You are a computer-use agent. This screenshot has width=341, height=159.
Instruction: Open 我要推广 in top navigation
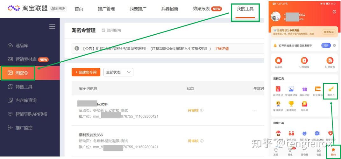pyautogui.click(x=138, y=9)
